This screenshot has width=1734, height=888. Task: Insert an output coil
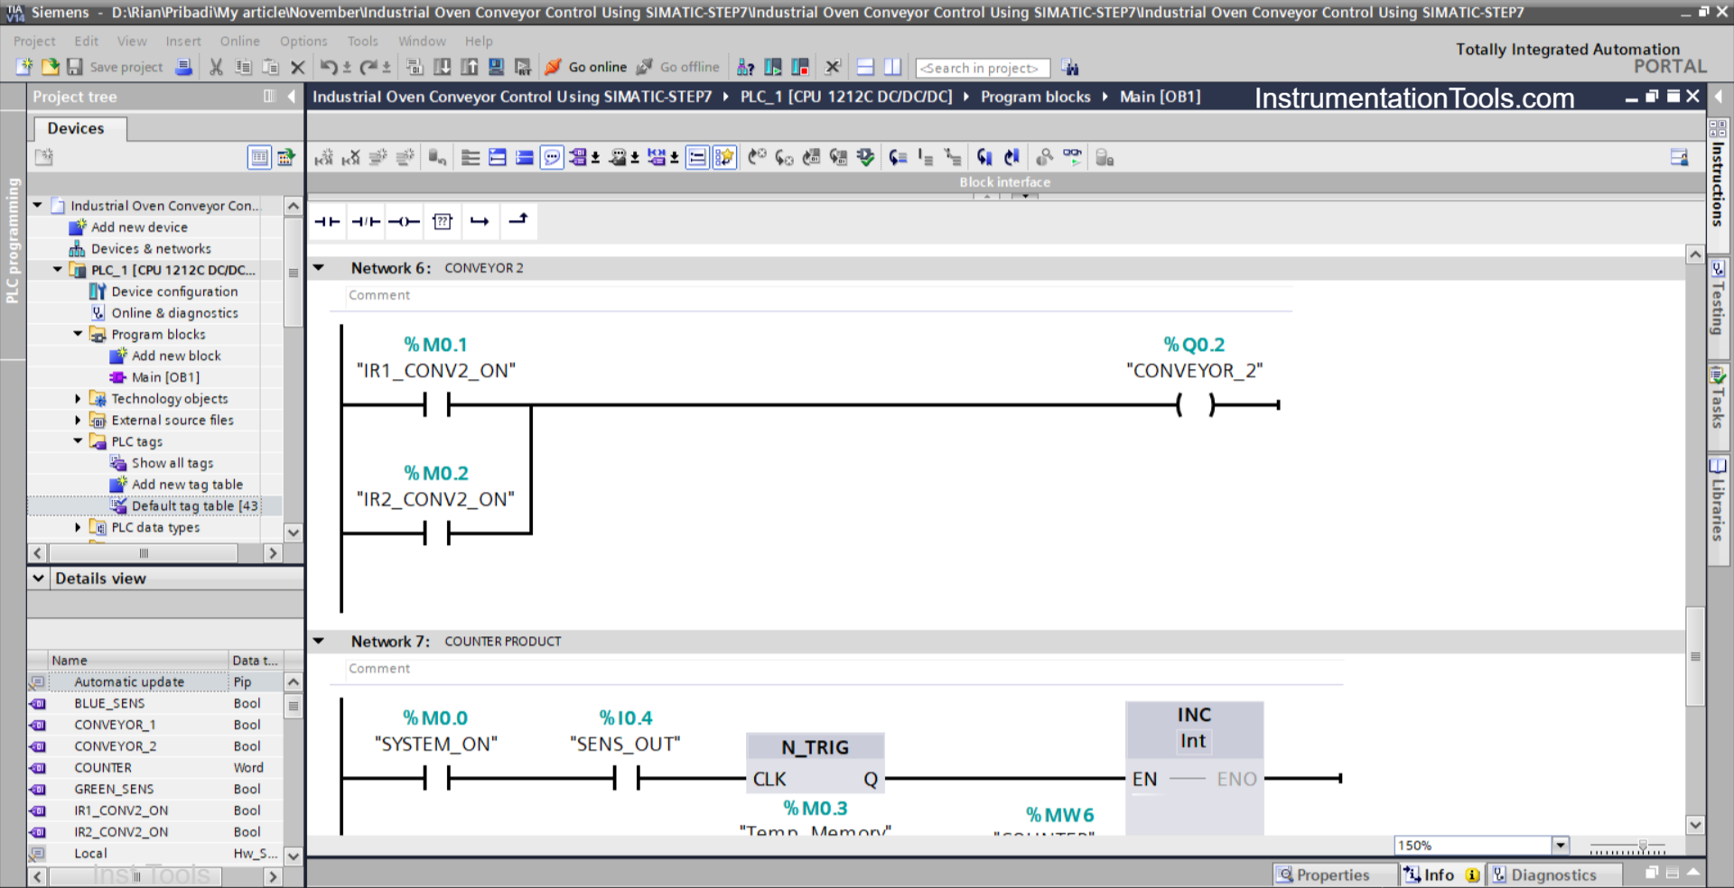[x=404, y=221]
